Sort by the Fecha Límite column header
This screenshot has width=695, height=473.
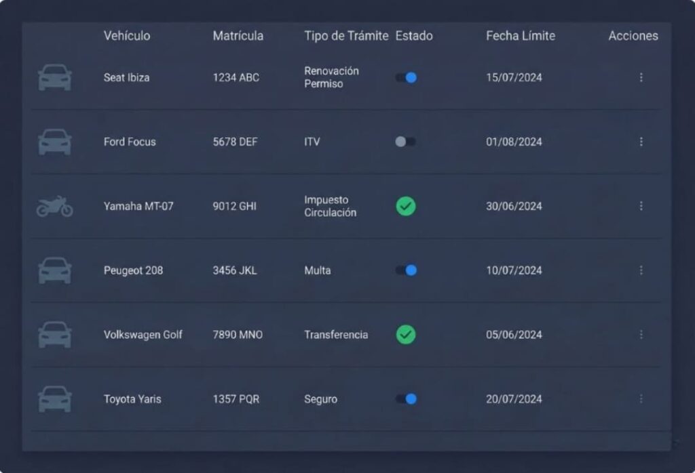[x=521, y=36]
